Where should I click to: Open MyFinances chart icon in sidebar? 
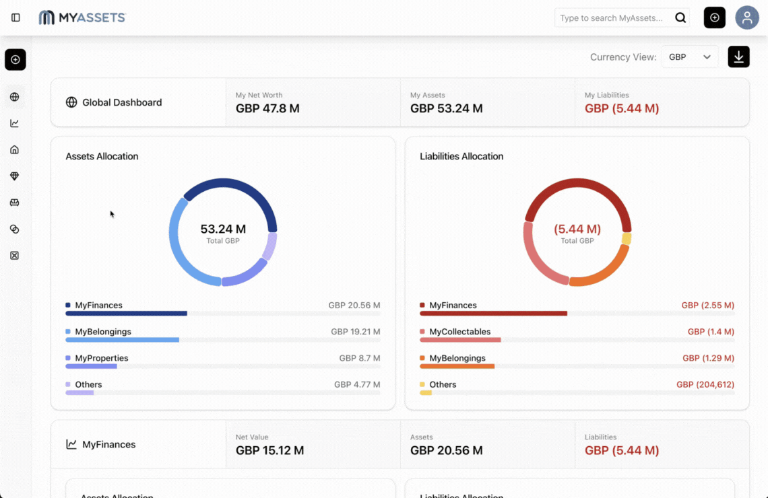[x=14, y=123]
